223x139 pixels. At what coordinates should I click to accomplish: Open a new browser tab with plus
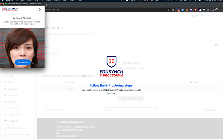[x=46, y=5]
